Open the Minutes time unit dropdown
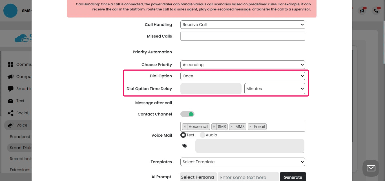 coord(274,89)
